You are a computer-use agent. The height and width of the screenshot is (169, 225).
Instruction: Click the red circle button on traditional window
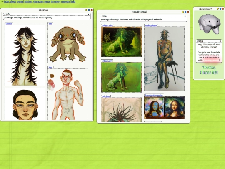coord(188,12)
